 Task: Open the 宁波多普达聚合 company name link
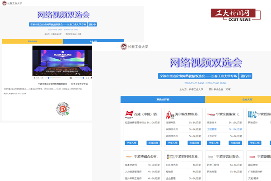point(228,157)
